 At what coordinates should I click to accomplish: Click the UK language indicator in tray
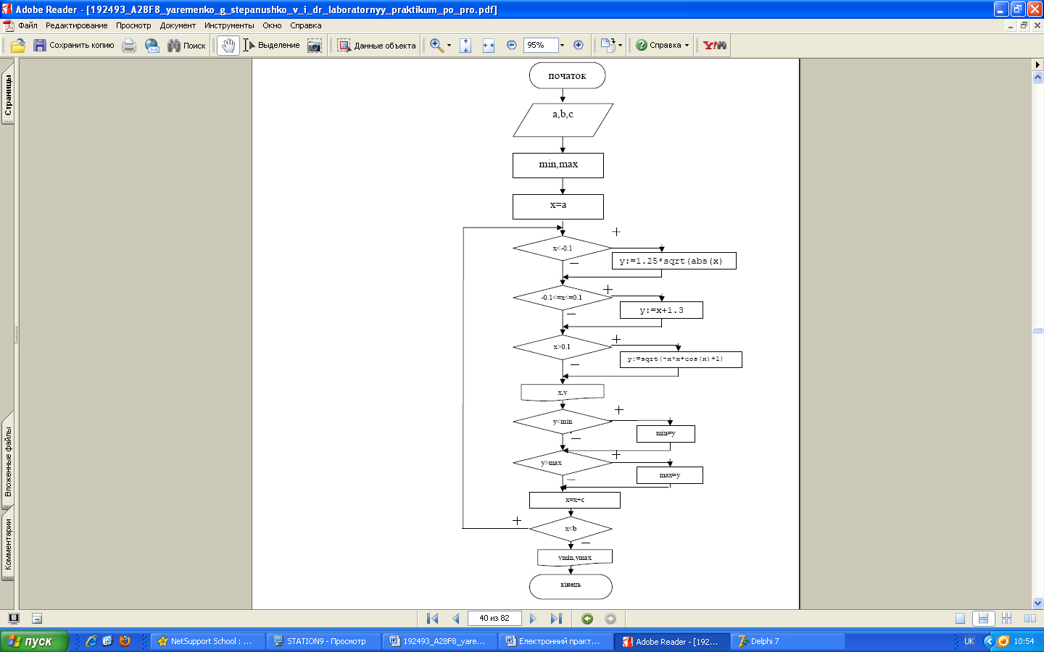[x=969, y=641]
